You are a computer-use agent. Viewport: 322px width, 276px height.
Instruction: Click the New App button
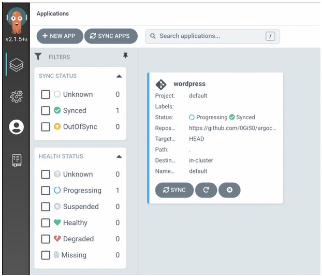60,36
